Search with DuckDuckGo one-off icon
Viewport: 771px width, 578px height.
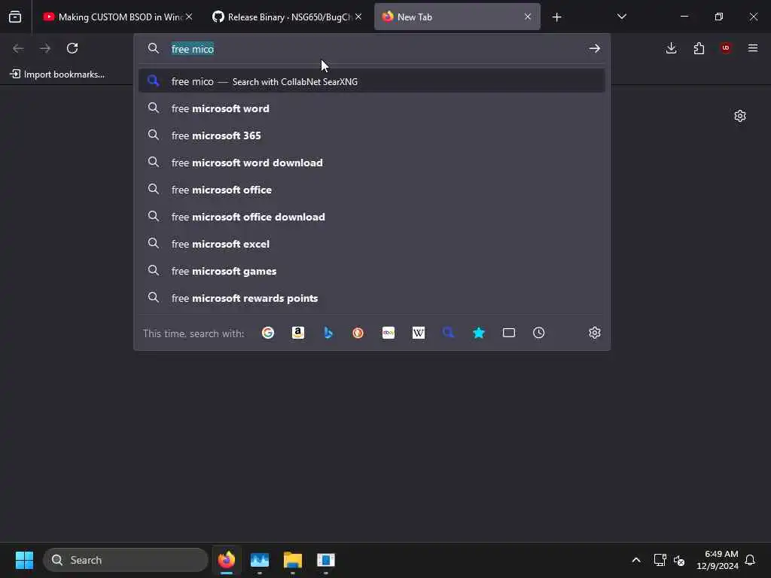click(x=358, y=333)
